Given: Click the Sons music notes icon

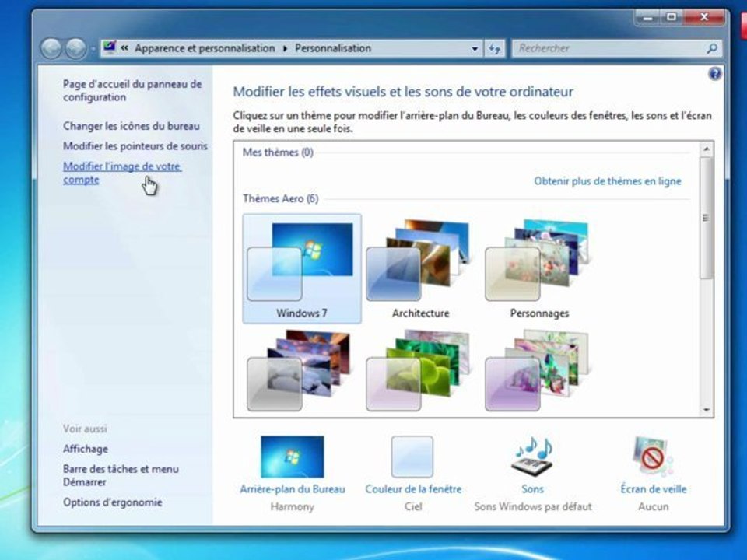Looking at the screenshot, I should point(533,457).
